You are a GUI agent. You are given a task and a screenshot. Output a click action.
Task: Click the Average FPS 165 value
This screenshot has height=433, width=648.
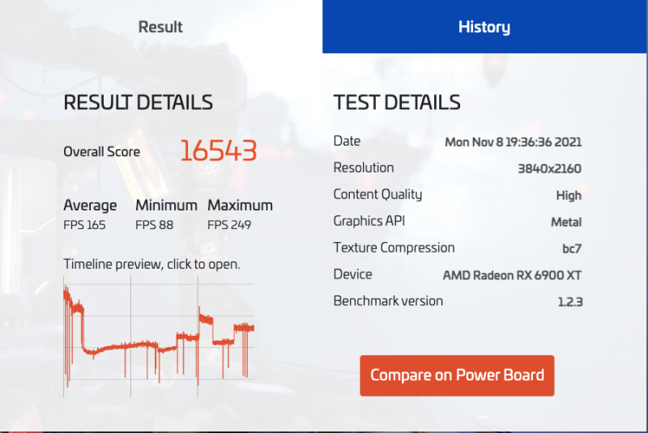(84, 225)
